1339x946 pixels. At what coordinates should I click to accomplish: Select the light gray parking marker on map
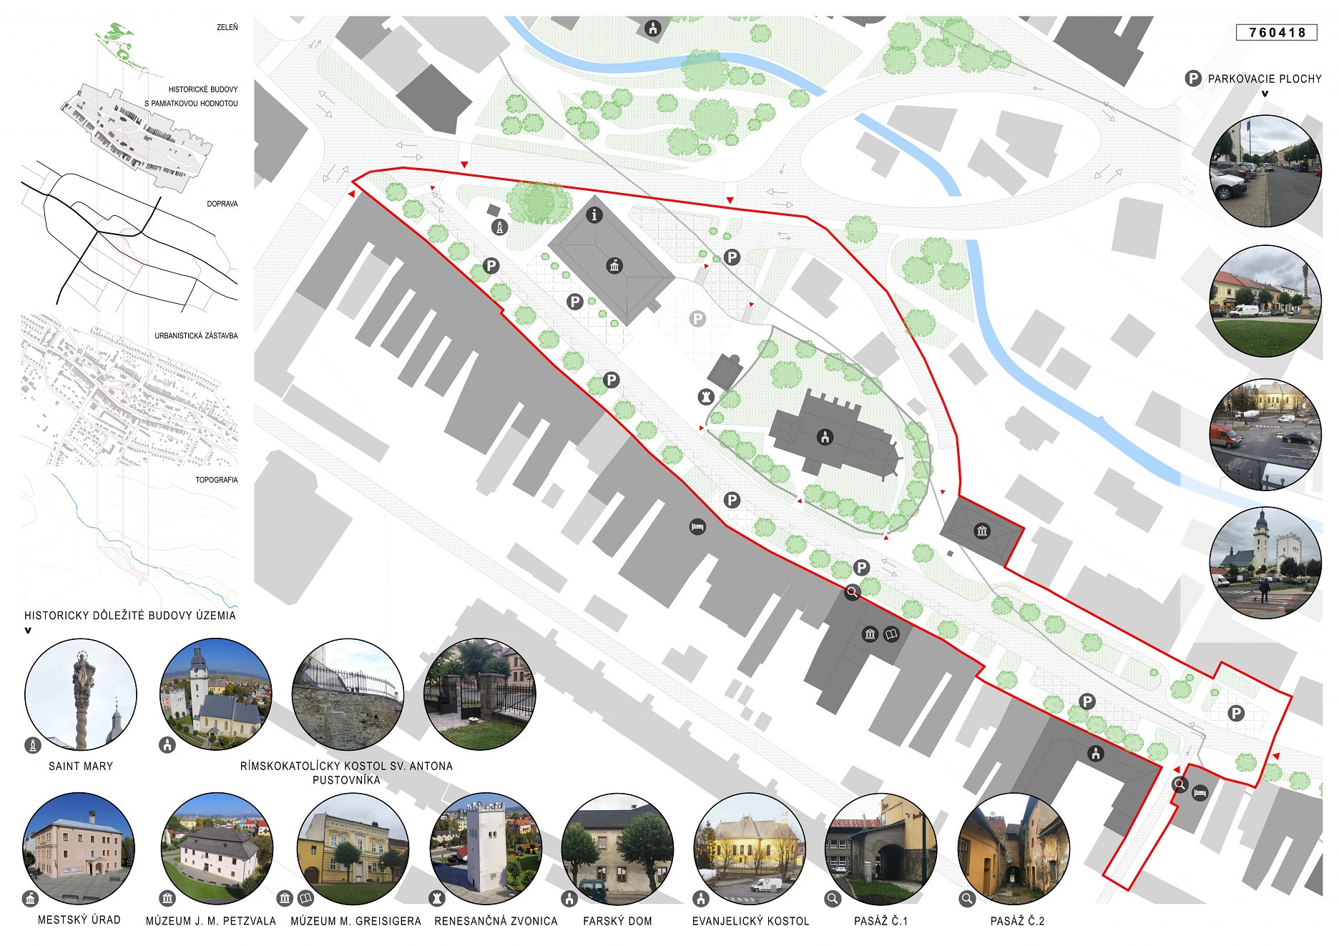tap(697, 319)
